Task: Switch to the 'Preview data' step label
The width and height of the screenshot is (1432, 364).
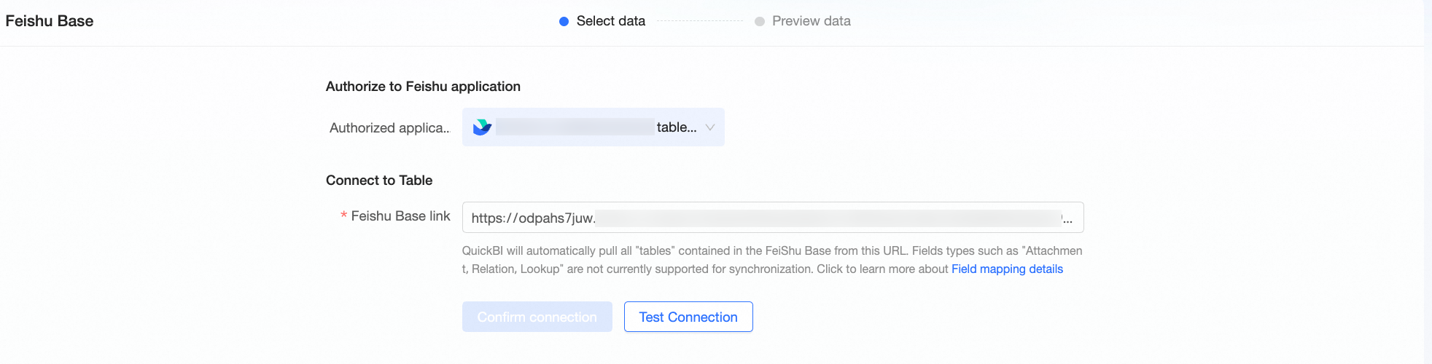Action: (x=812, y=21)
